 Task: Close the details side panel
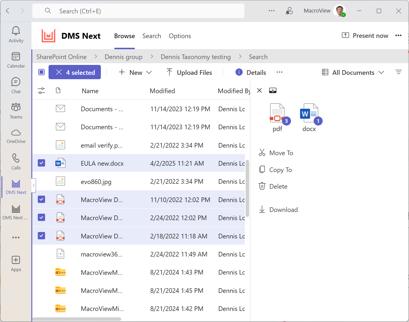coord(260,91)
